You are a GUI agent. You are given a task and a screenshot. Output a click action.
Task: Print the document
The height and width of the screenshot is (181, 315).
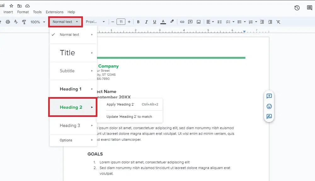click(9, 22)
